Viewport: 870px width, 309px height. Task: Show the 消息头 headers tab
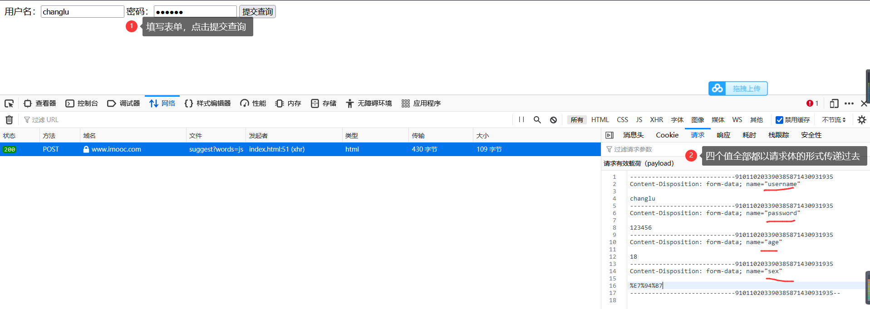tap(633, 135)
